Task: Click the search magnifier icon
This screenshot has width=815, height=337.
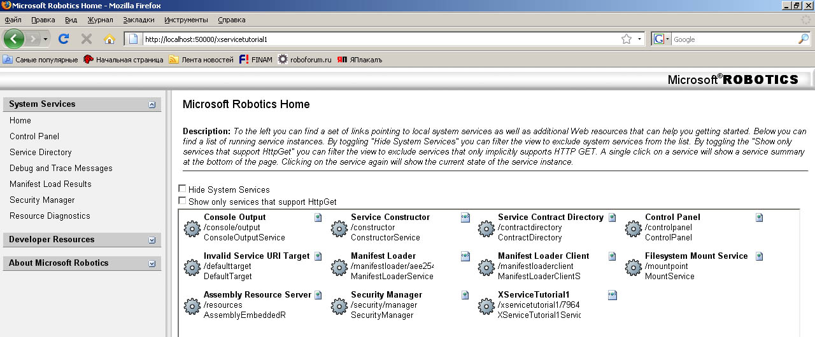Action: pyautogui.click(x=804, y=39)
